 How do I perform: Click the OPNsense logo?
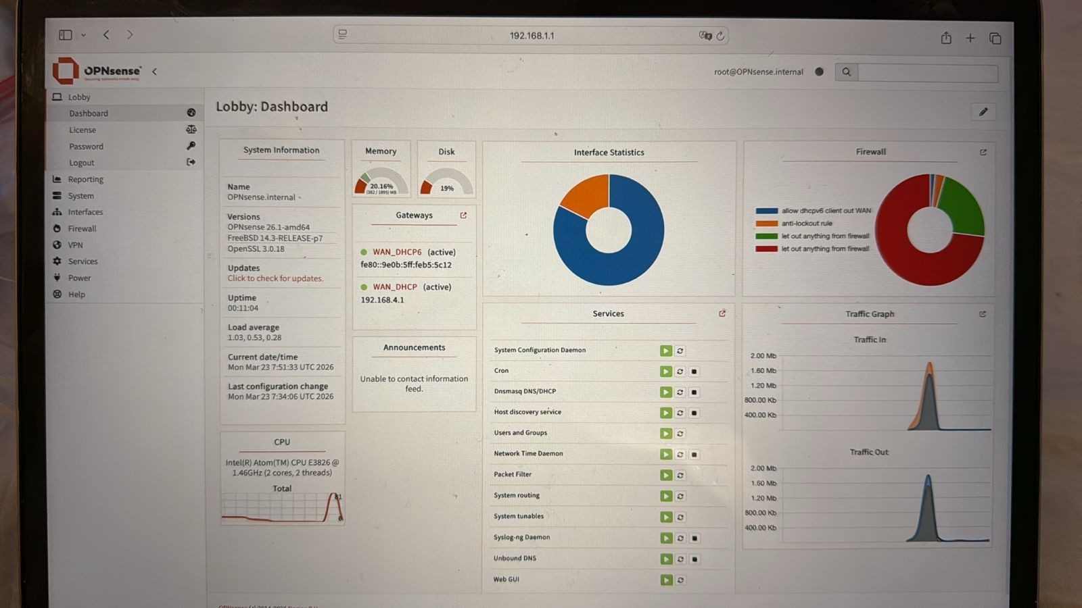pyautogui.click(x=97, y=71)
